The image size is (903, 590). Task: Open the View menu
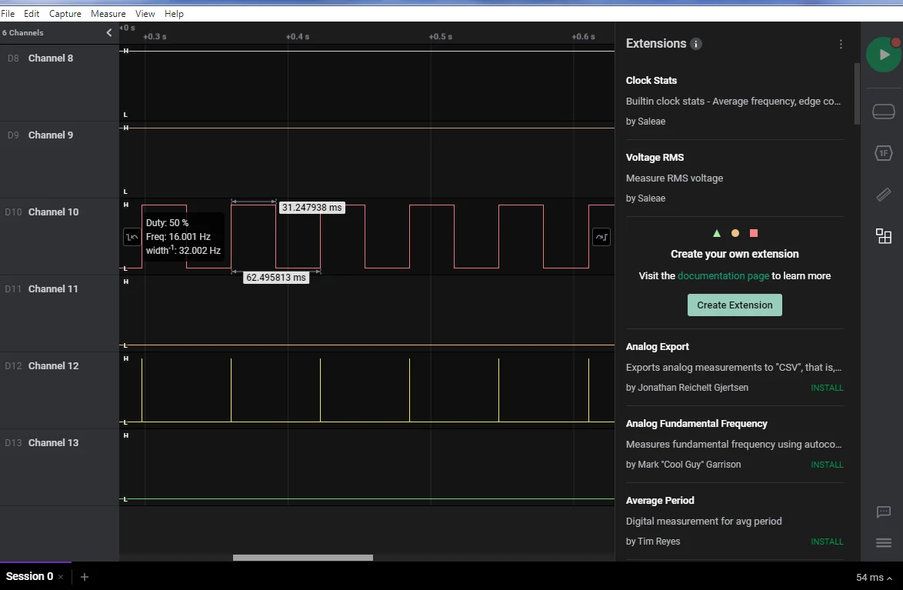(145, 13)
